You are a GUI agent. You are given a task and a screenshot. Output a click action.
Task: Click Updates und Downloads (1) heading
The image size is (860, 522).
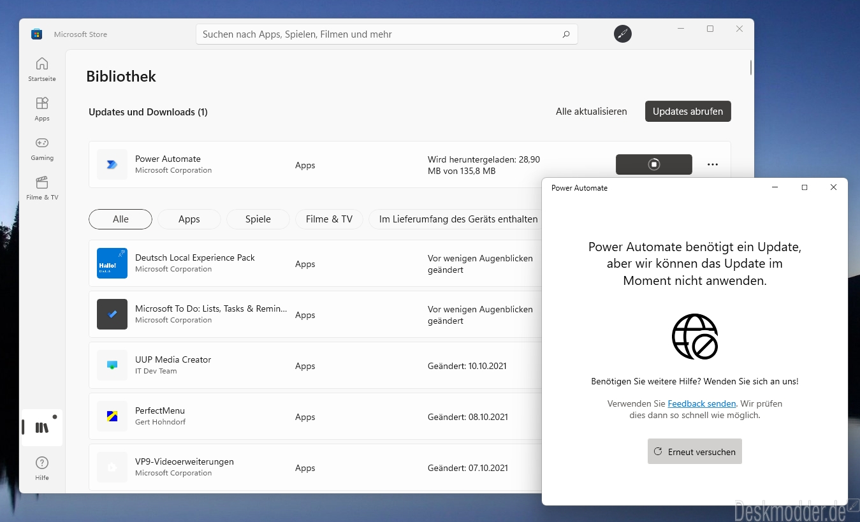[x=148, y=112]
